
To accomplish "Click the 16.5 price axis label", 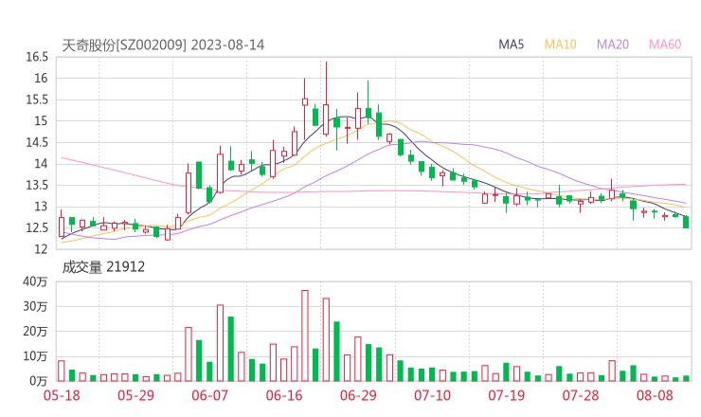I will [x=37, y=57].
